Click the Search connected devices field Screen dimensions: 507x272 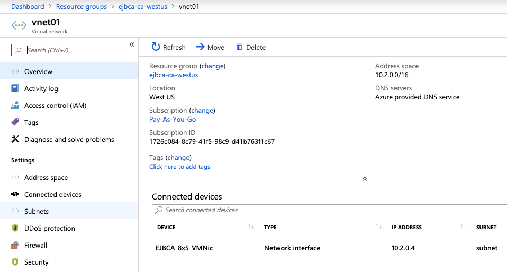point(328,210)
